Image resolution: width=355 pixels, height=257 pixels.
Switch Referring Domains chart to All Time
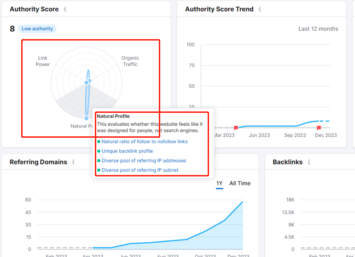pyautogui.click(x=240, y=183)
